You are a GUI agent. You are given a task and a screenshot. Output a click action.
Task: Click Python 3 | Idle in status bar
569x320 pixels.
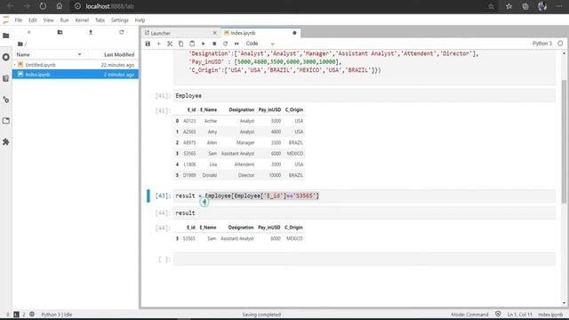(57, 315)
